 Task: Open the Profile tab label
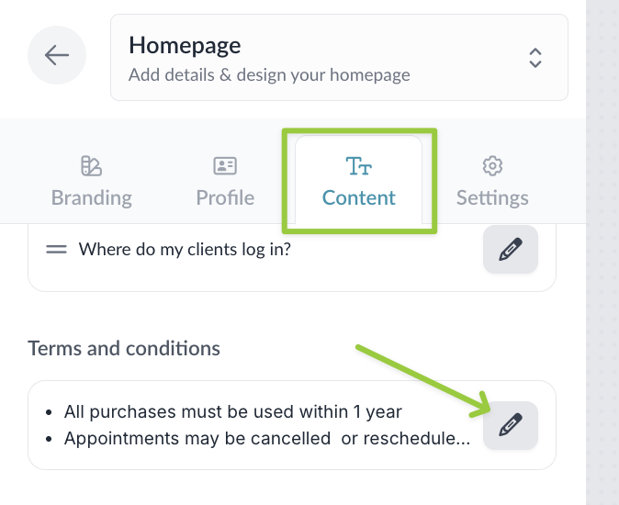coord(225,197)
